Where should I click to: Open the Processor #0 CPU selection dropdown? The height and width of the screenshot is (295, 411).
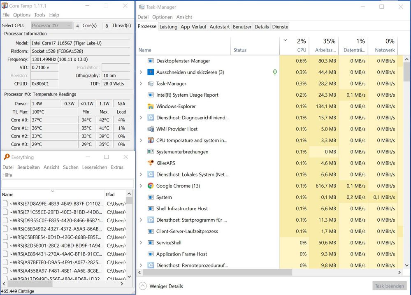[x=52, y=26]
